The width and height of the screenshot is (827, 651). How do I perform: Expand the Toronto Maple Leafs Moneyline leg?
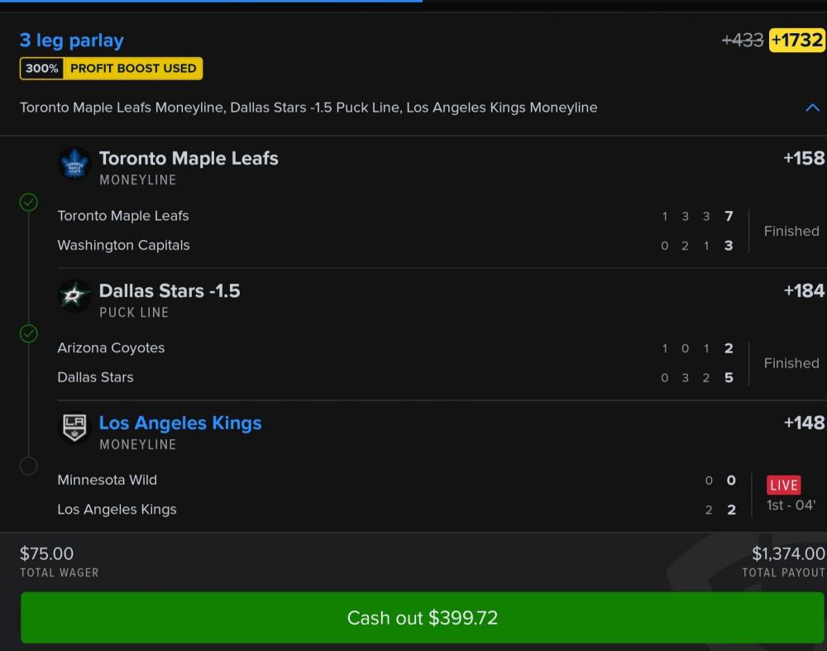click(189, 158)
